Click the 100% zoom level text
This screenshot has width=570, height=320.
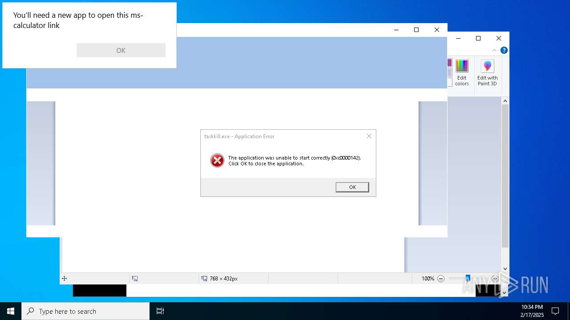[428, 279]
